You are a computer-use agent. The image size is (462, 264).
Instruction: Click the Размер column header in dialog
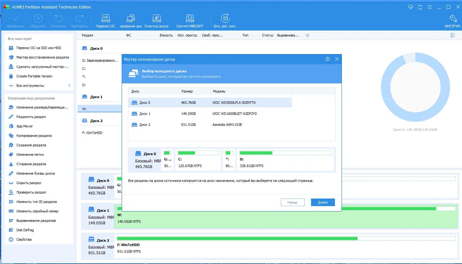[x=194, y=91]
